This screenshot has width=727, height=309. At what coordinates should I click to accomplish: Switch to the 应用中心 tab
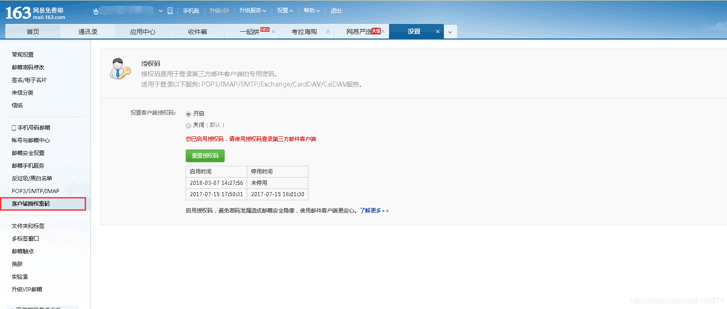[143, 32]
